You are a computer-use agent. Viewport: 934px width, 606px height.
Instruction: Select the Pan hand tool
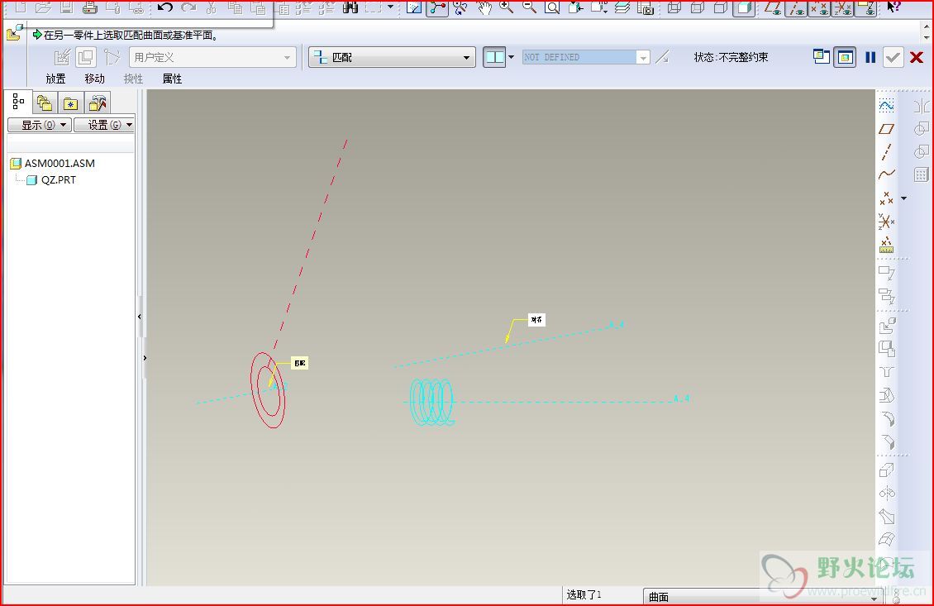(485, 7)
